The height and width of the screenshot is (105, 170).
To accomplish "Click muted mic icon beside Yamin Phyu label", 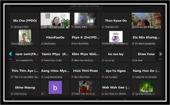I will click(42, 60).
